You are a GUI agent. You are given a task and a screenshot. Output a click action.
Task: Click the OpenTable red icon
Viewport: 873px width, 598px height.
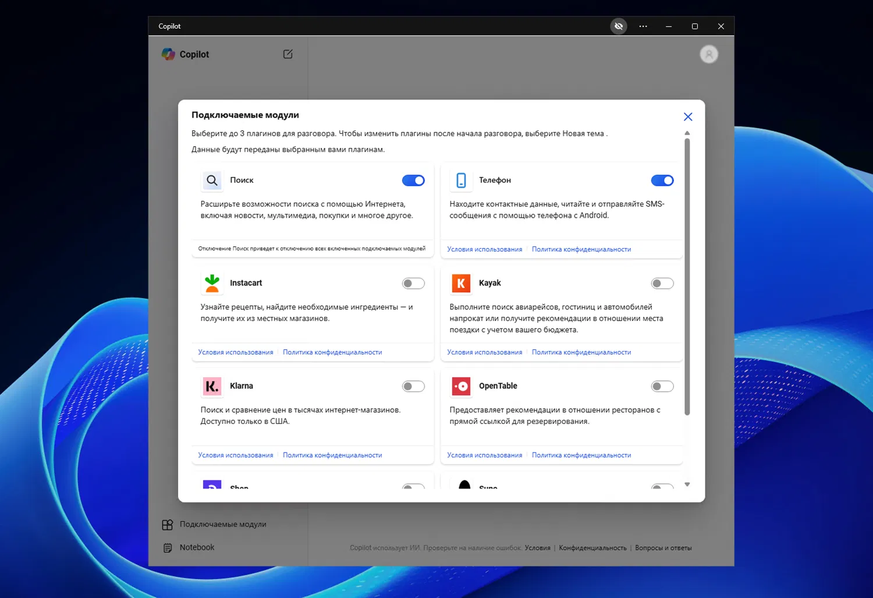[x=461, y=386]
